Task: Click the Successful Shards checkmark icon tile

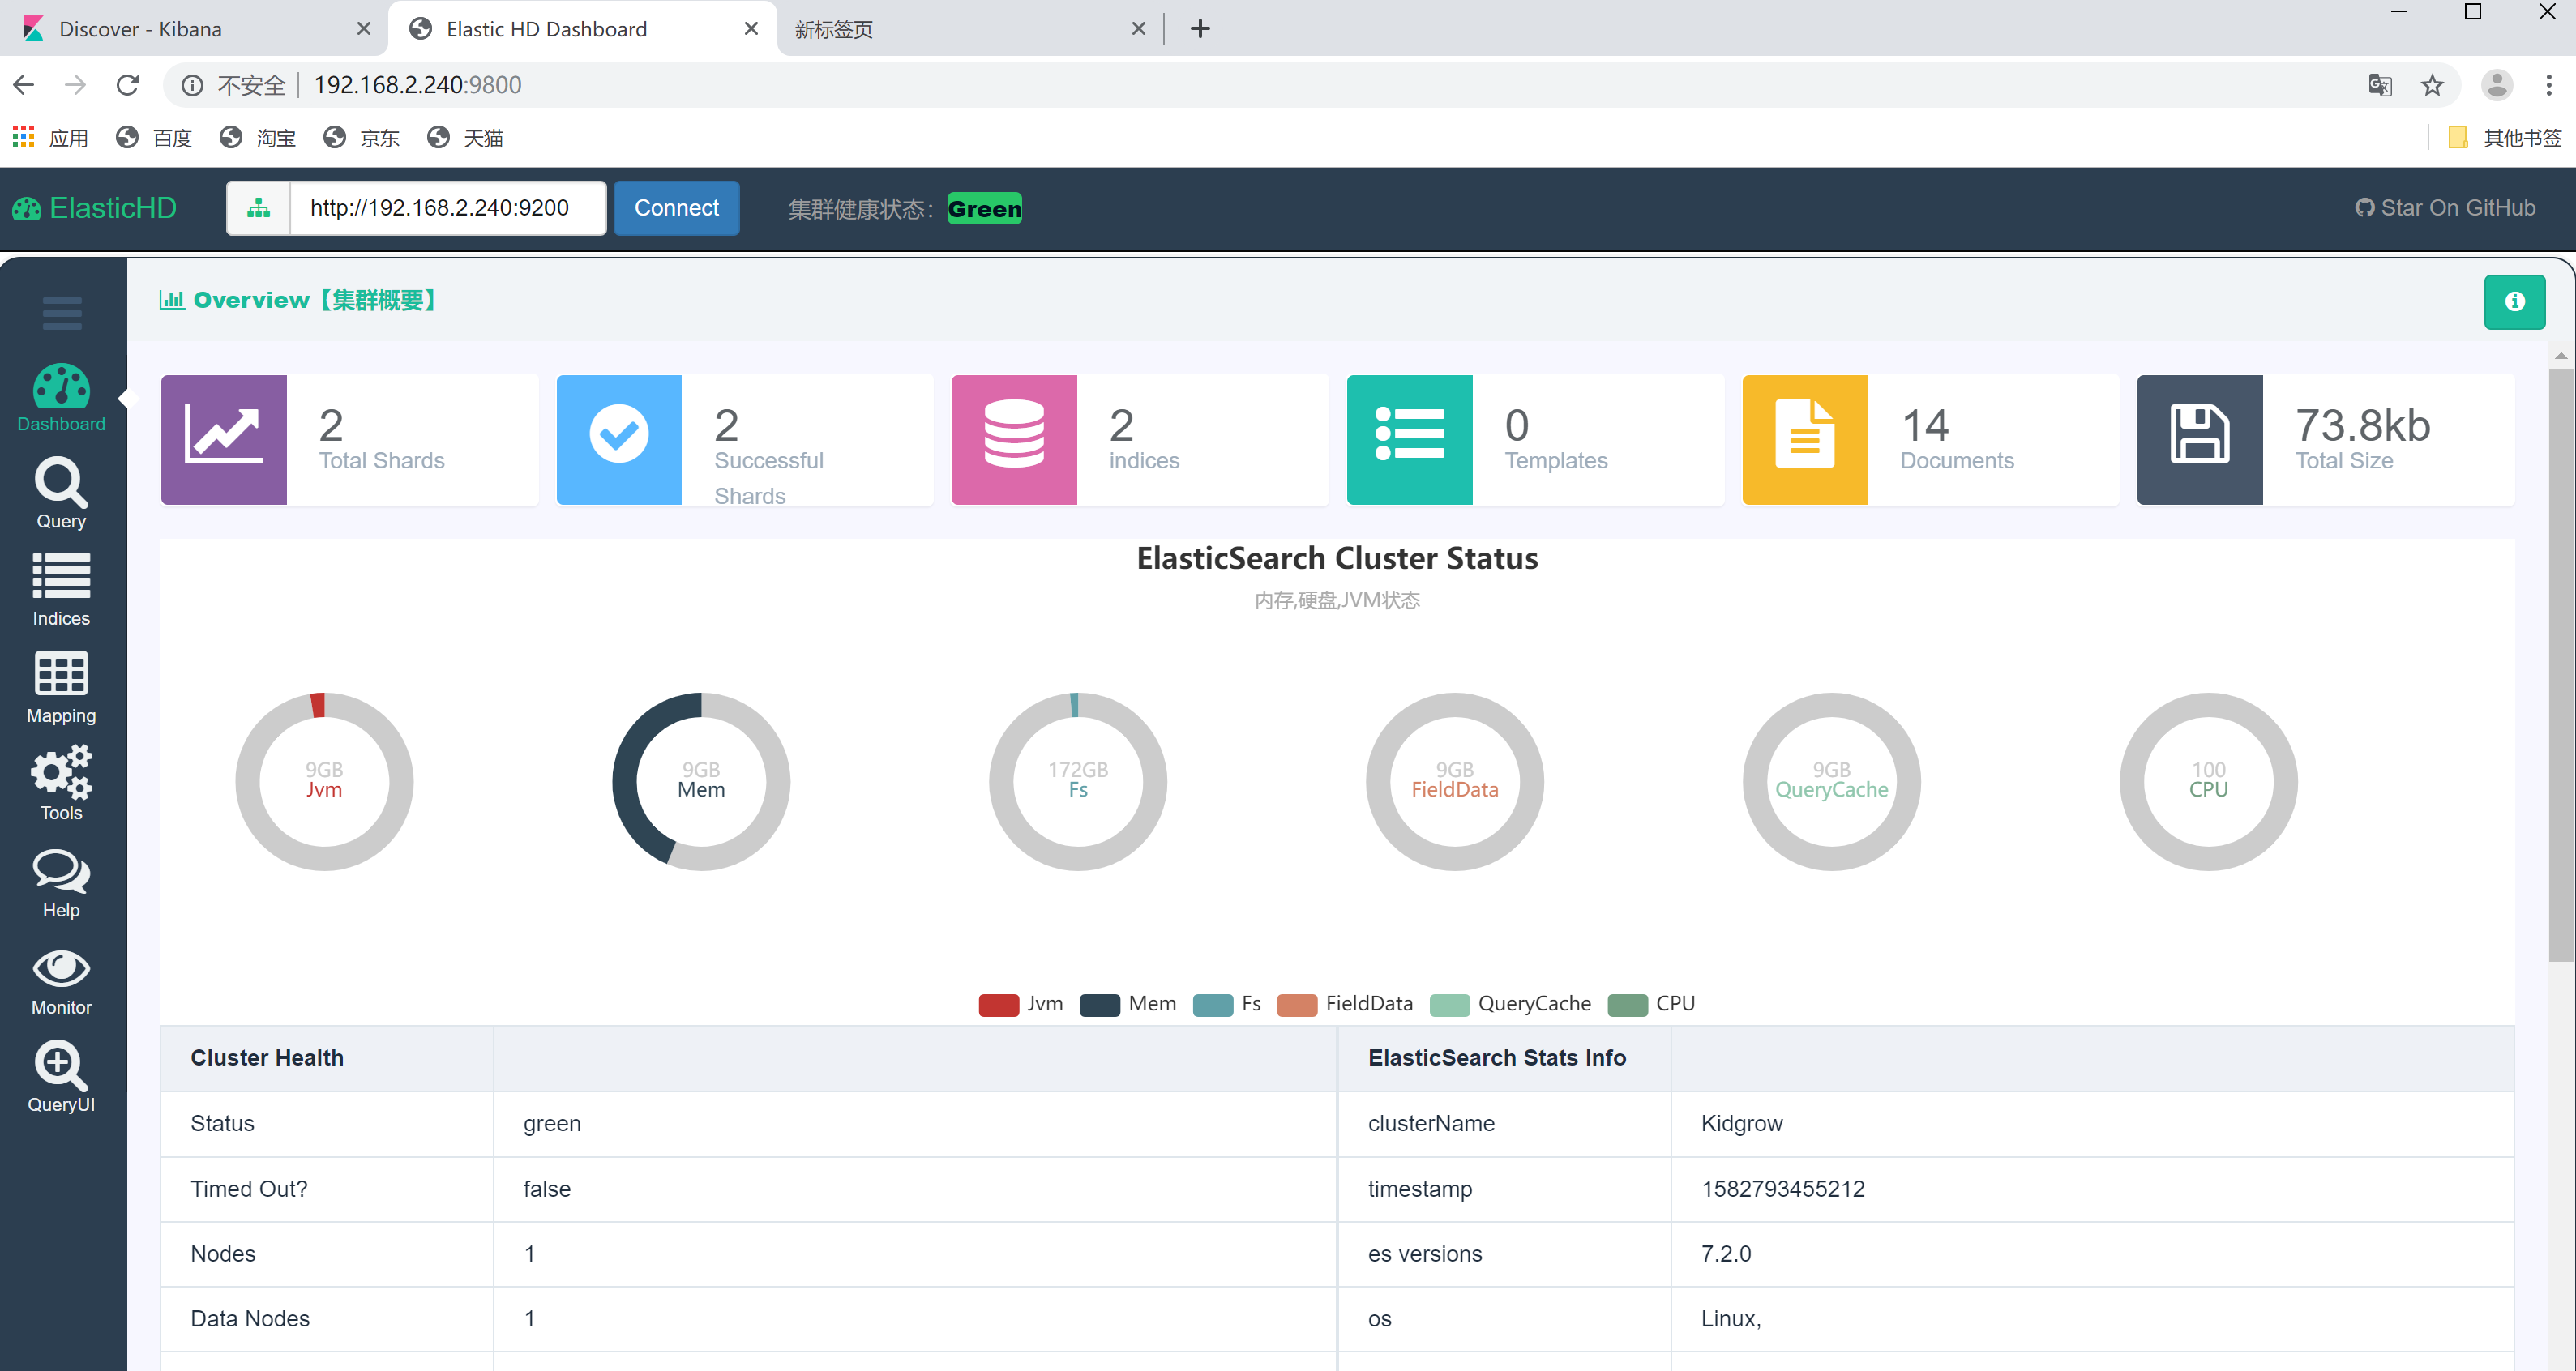Action: click(x=619, y=440)
